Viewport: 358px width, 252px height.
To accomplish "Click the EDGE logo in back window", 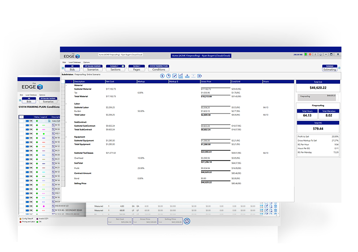I will [x=32, y=87].
